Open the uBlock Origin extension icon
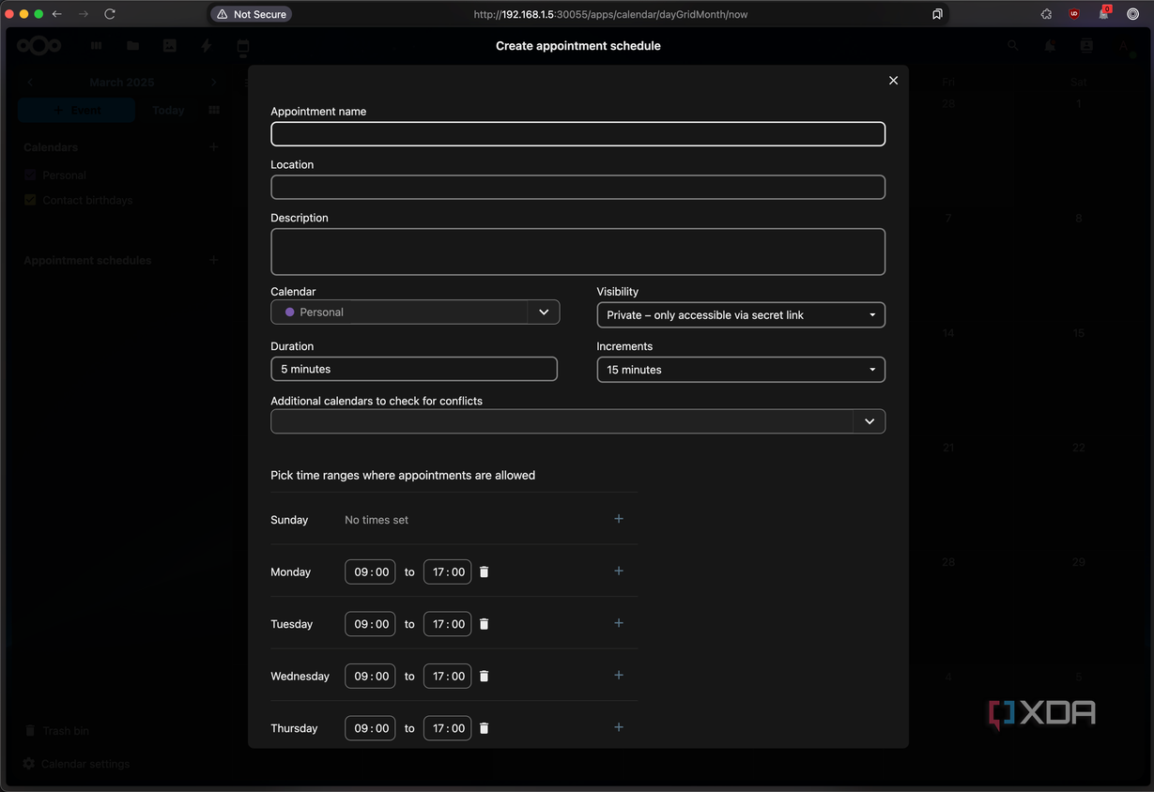 [1074, 14]
